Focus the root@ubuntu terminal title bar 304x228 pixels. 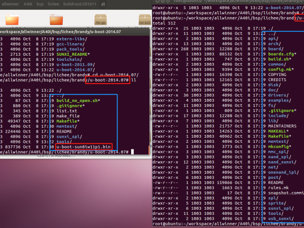tap(228, 2)
